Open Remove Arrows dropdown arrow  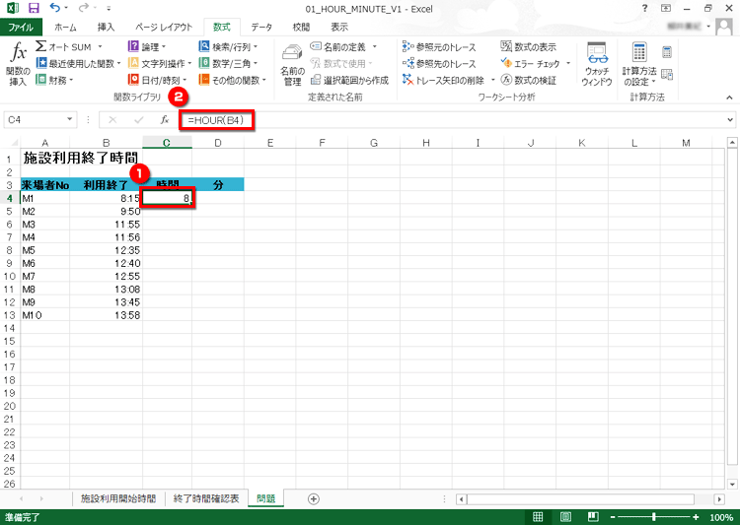click(x=492, y=80)
